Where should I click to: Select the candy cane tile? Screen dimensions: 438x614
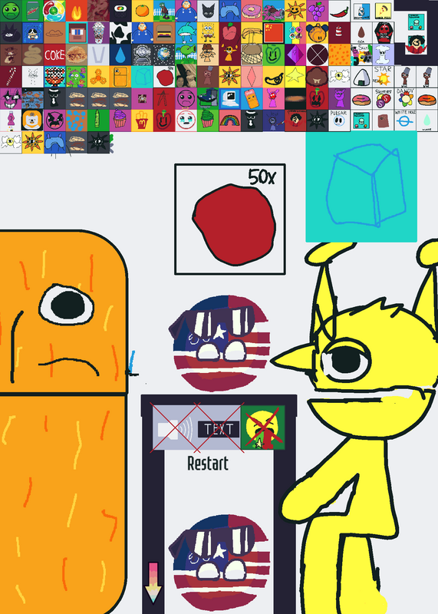(x=11, y=77)
